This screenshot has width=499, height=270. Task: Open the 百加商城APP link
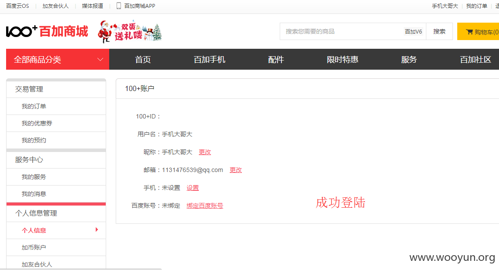coord(140,6)
